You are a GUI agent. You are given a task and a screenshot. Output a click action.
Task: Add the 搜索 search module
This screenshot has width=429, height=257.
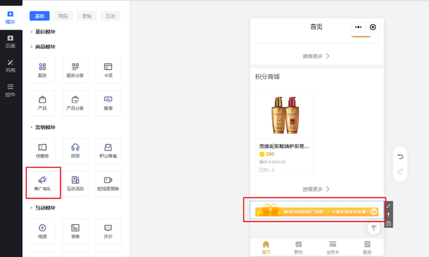pos(108,103)
